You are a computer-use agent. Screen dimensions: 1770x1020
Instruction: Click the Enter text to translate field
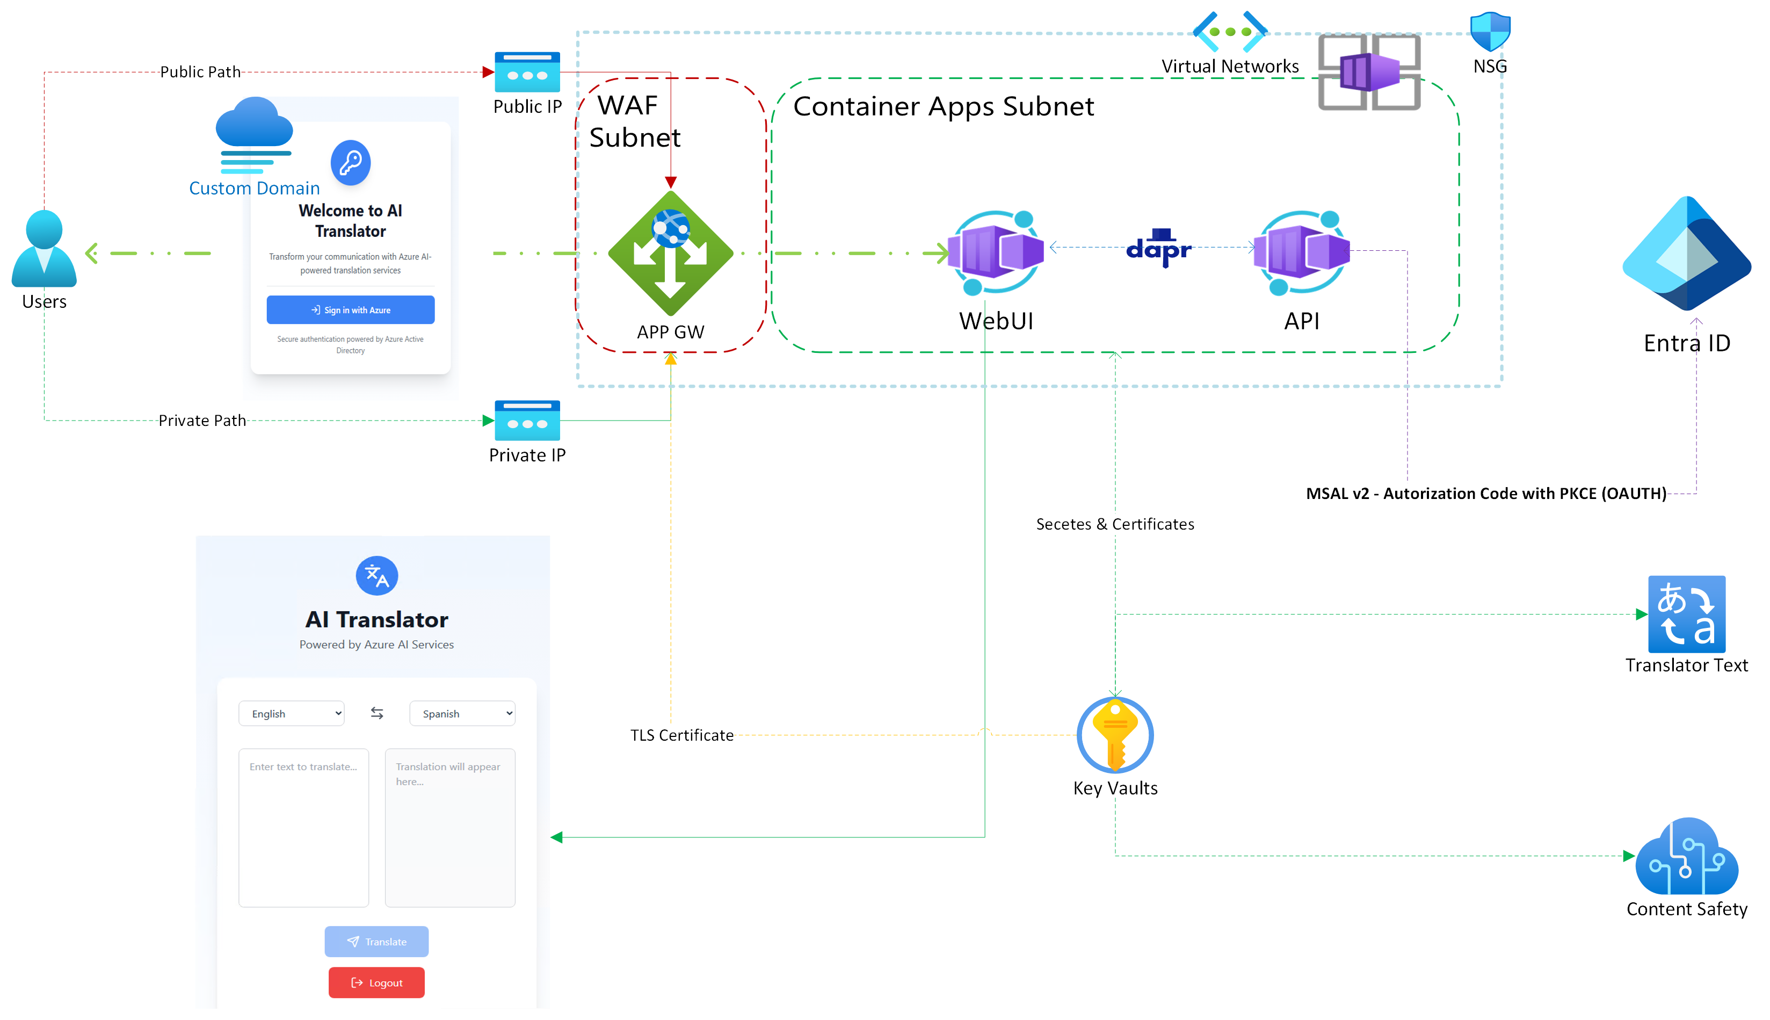(x=303, y=828)
